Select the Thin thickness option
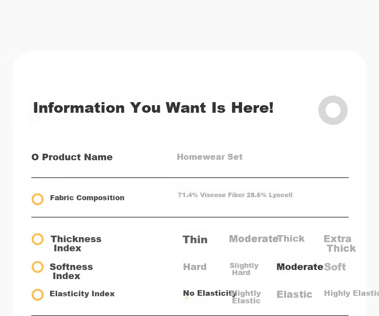This screenshot has height=316, width=379. 195,240
